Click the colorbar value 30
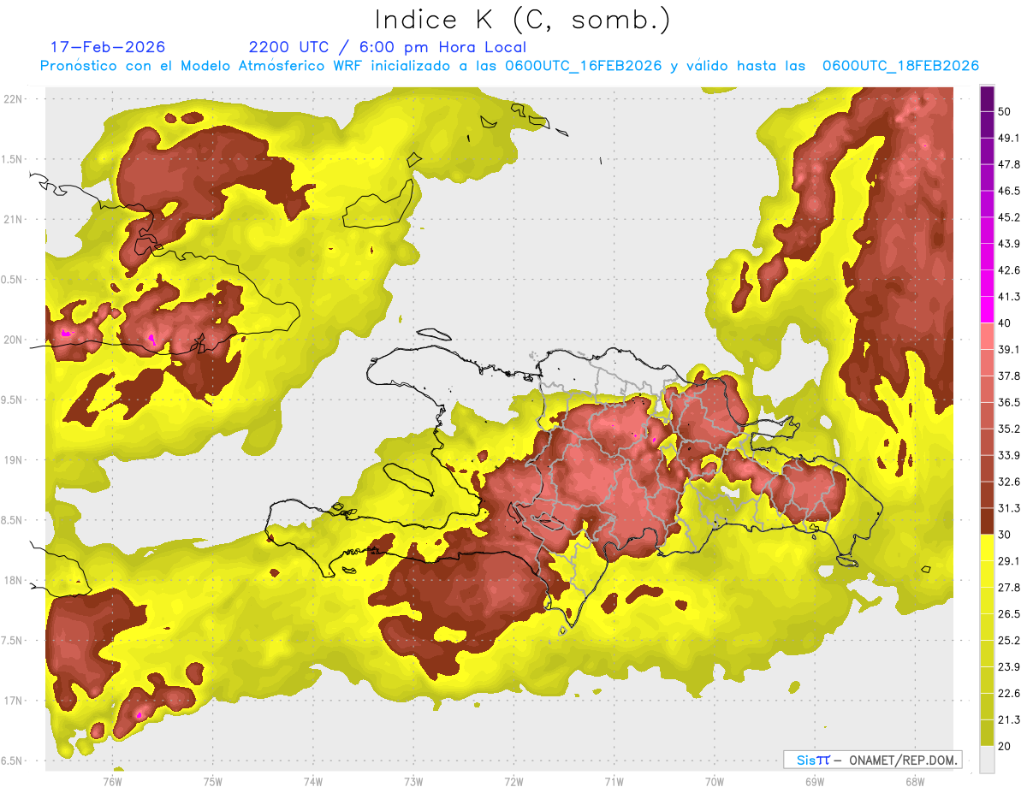This screenshot has height=793, width=1027. (1005, 535)
